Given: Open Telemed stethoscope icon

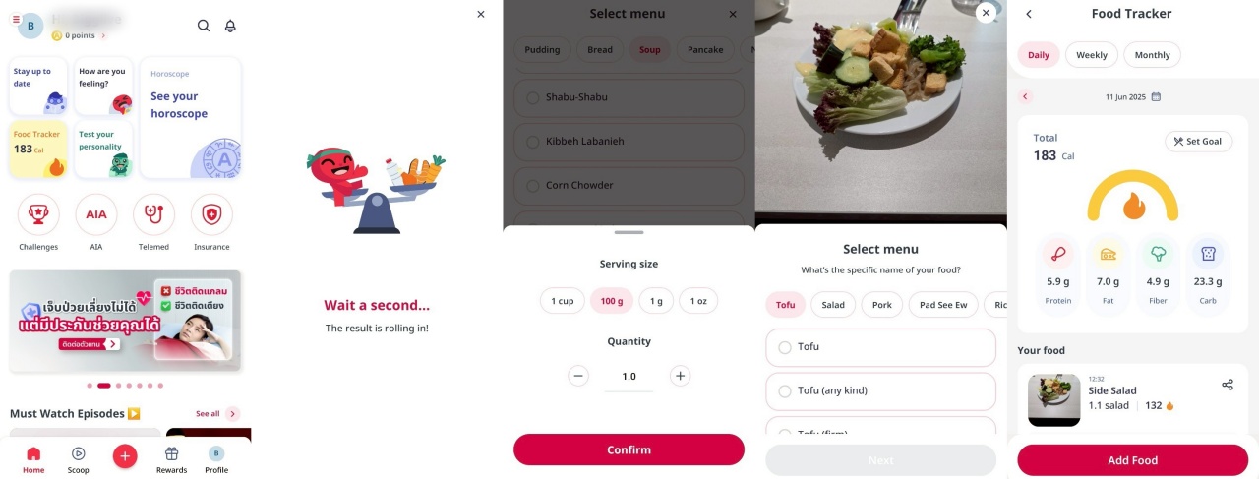Looking at the screenshot, I should coord(153,214).
